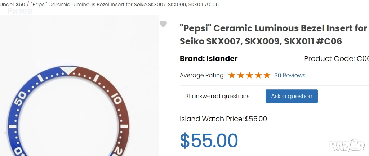The height and width of the screenshot is (156, 369).
Task: Click the first orange rating star
Action: [x=232, y=75]
